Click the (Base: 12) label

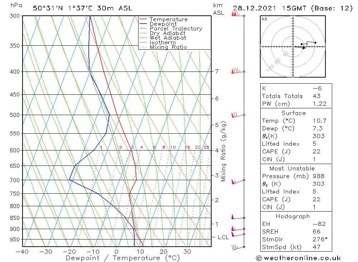[332, 8]
